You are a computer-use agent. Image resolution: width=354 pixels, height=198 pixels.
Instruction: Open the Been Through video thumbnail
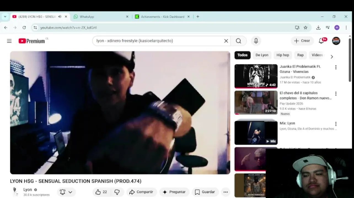click(x=250, y=185)
